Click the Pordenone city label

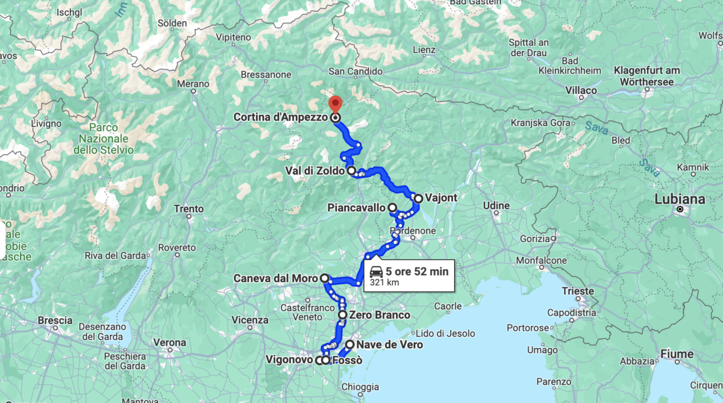413,231
